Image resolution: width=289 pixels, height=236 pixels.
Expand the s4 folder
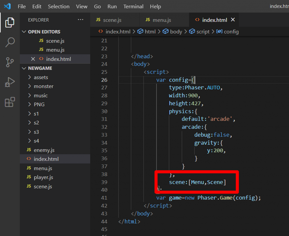(29, 141)
